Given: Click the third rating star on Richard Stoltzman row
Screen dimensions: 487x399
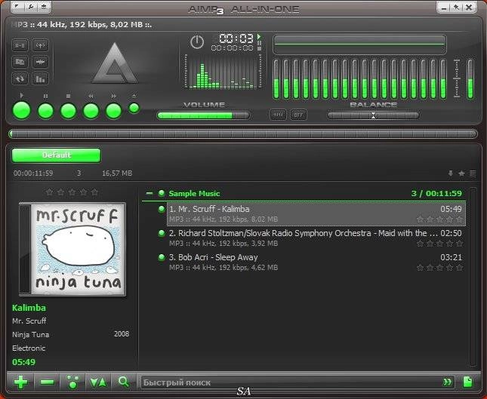Looking at the screenshot, I should [439, 244].
